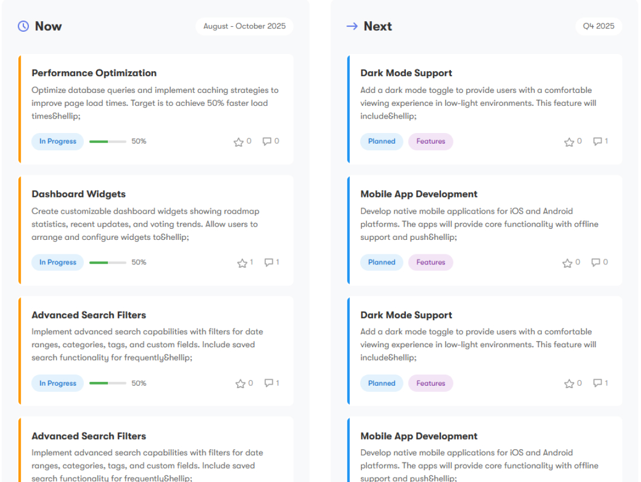Click the August - October 2025 date badge
The height and width of the screenshot is (482, 641).
(244, 26)
